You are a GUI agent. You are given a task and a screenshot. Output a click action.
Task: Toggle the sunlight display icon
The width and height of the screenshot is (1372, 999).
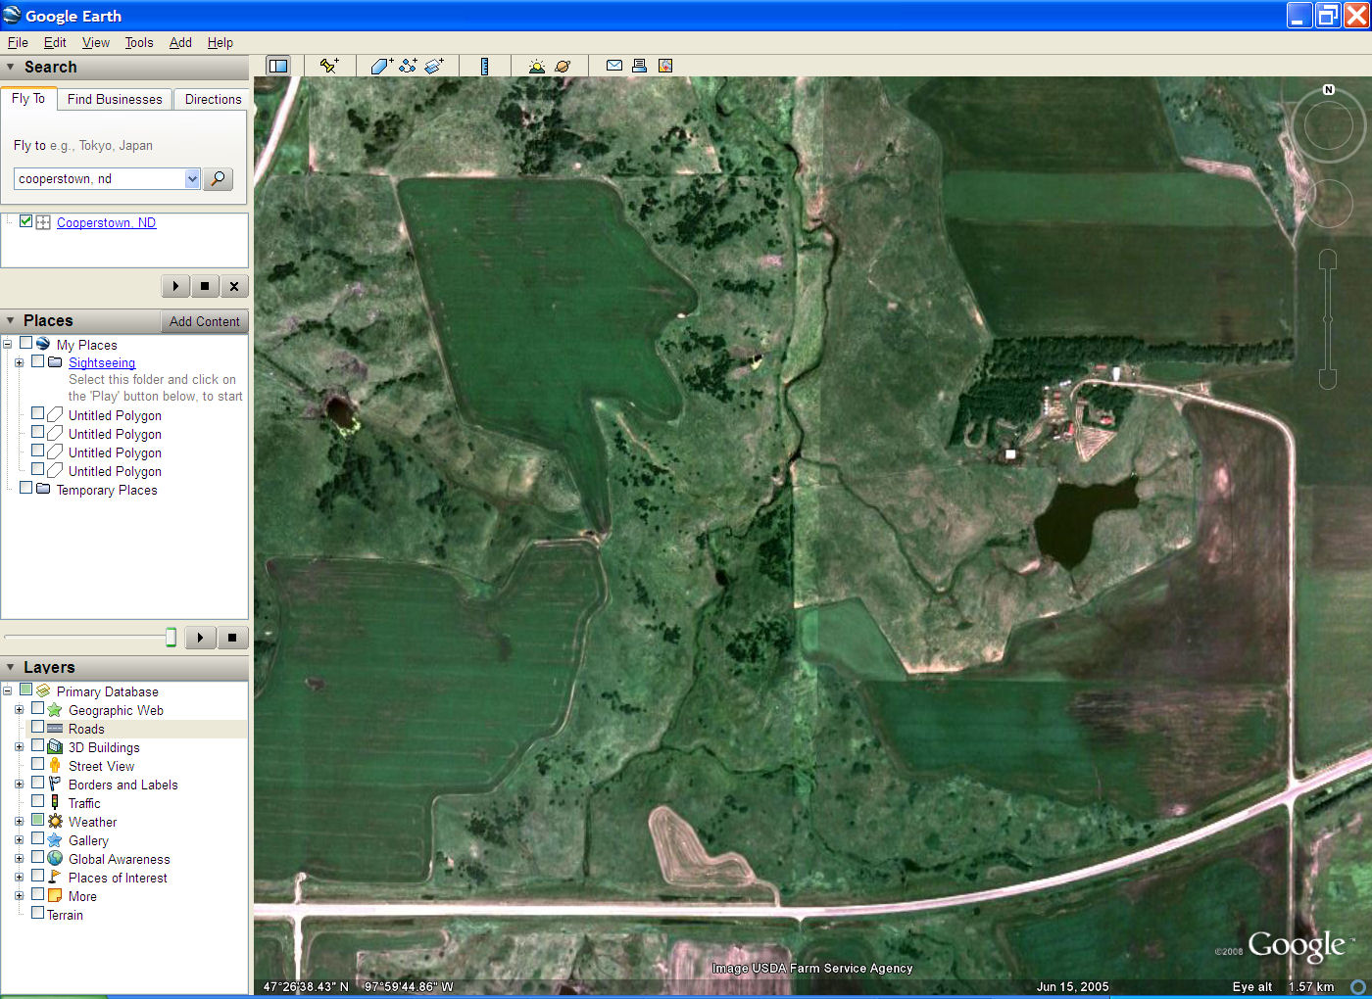click(536, 66)
